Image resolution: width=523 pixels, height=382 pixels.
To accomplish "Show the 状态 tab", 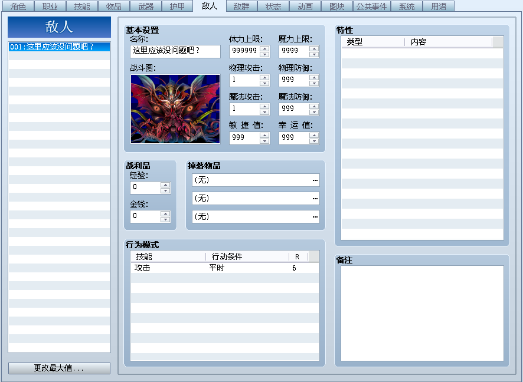I will coord(273,6).
